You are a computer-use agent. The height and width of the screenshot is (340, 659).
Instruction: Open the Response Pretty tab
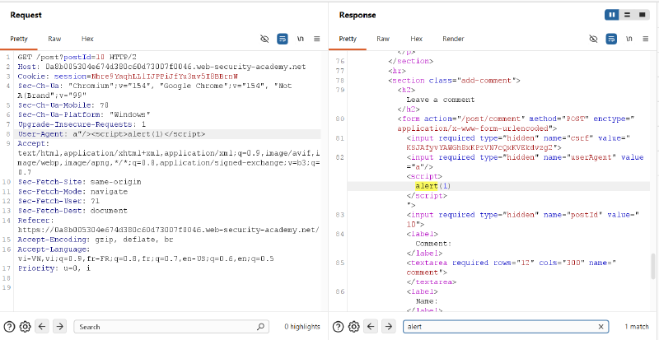[348, 39]
